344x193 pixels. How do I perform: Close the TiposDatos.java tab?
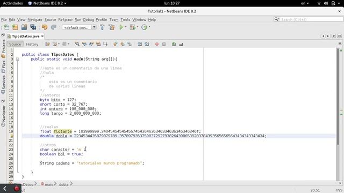[42, 36]
